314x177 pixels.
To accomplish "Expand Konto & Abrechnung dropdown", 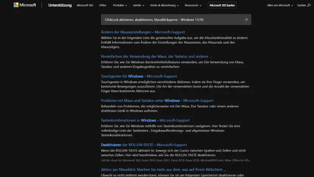I will pyautogui.click(x=165, y=5).
